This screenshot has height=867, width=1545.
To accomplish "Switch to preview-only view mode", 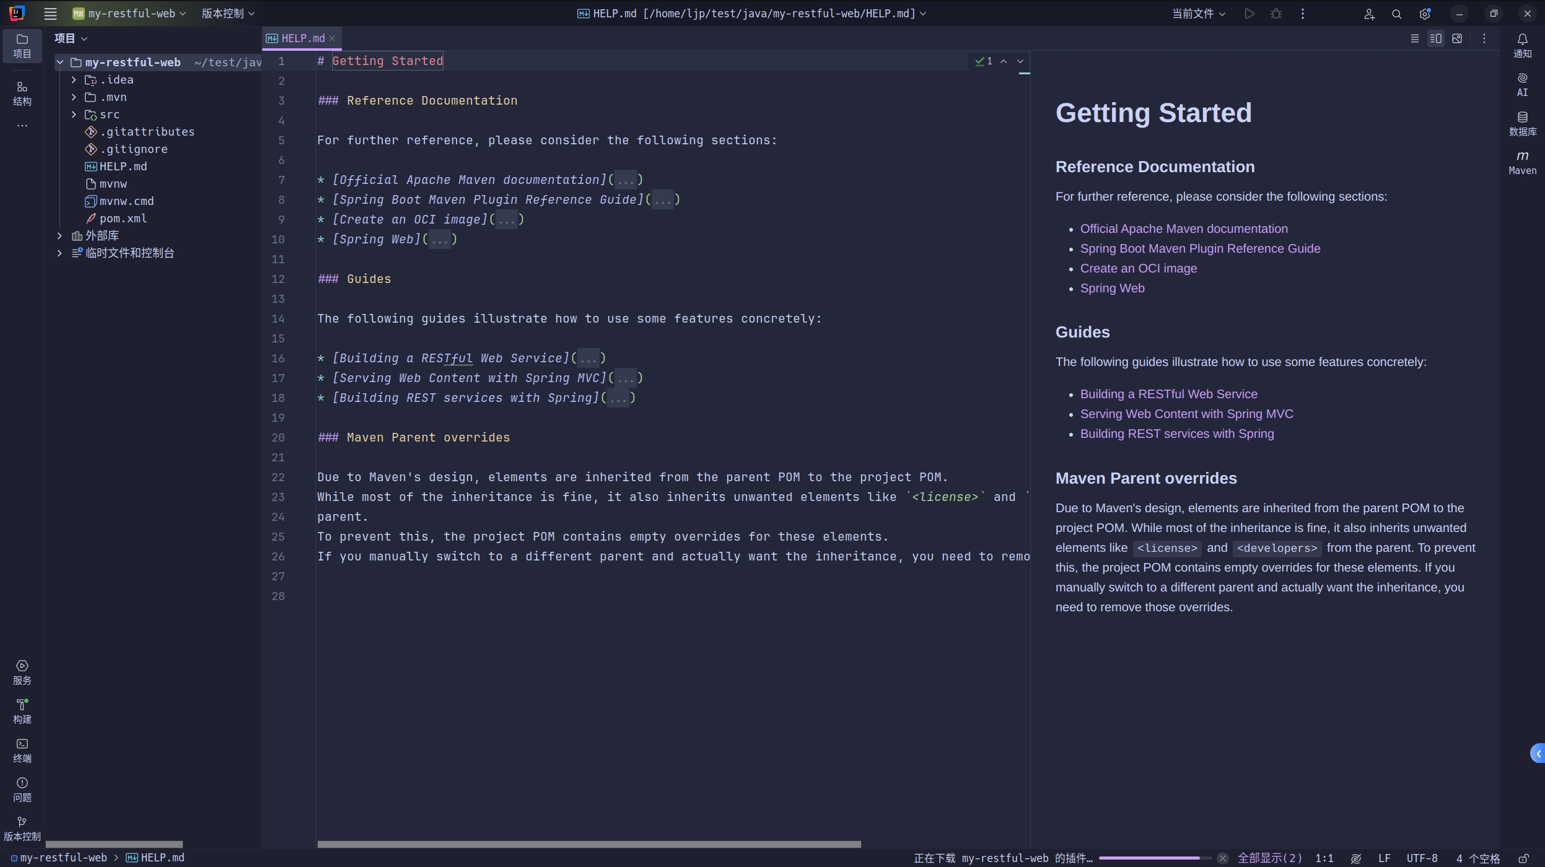I will pyautogui.click(x=1457, y=38).
